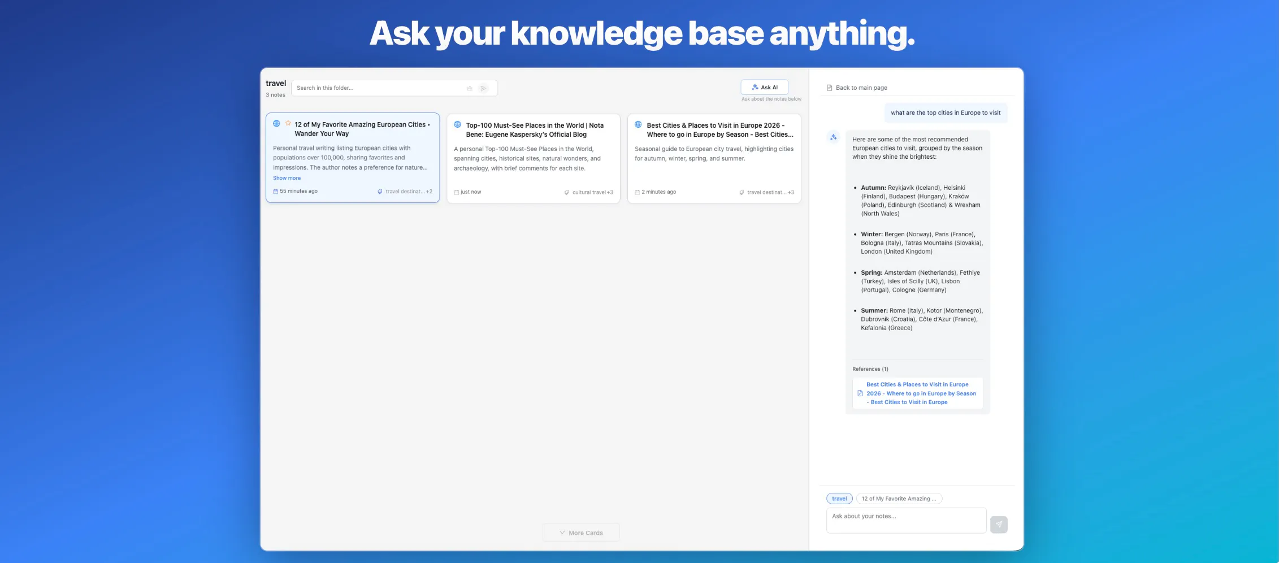Click the calendar icon in the folder search bar
The image size is (1279, 563).
(x=470, y=88)
